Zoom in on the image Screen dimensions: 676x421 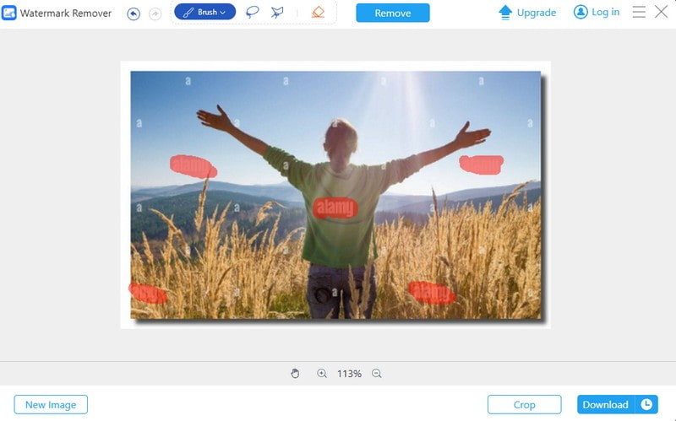(x=322, y=373)
